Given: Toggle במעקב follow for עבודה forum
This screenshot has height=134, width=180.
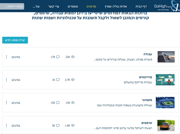Looking at the screenshot, I should (x=16, y=57).
